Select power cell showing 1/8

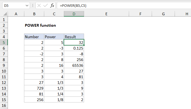click(54, 100)
